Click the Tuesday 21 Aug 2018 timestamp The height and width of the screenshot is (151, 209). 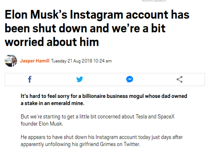pos(81,61)
